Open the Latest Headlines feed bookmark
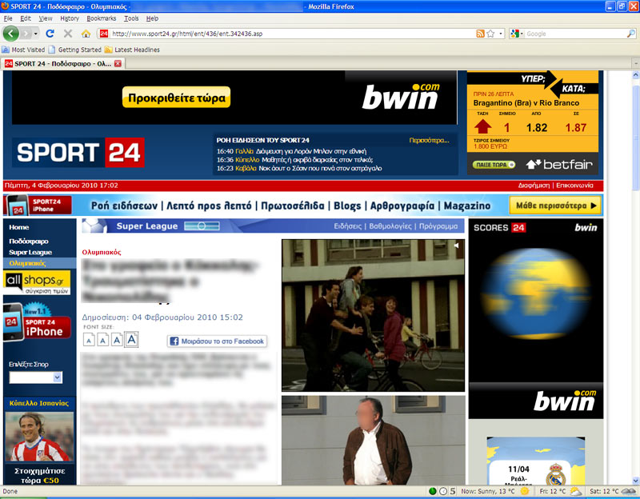 tap(132, 50)
